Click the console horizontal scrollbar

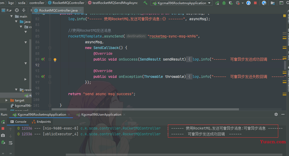174,154
